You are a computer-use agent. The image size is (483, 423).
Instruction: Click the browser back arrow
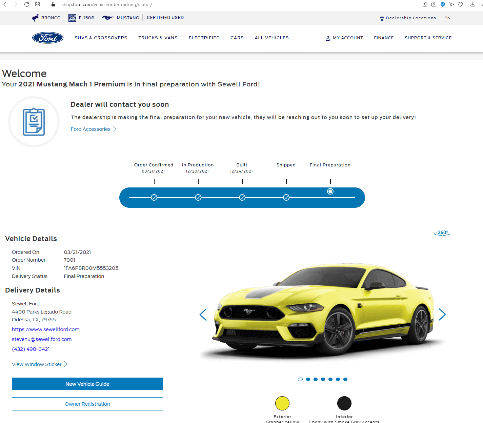pos(5,4)
